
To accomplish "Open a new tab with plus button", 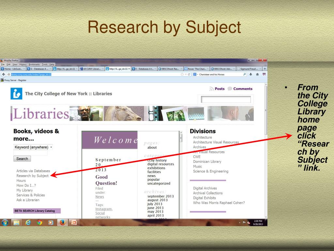I will point(265,69).
